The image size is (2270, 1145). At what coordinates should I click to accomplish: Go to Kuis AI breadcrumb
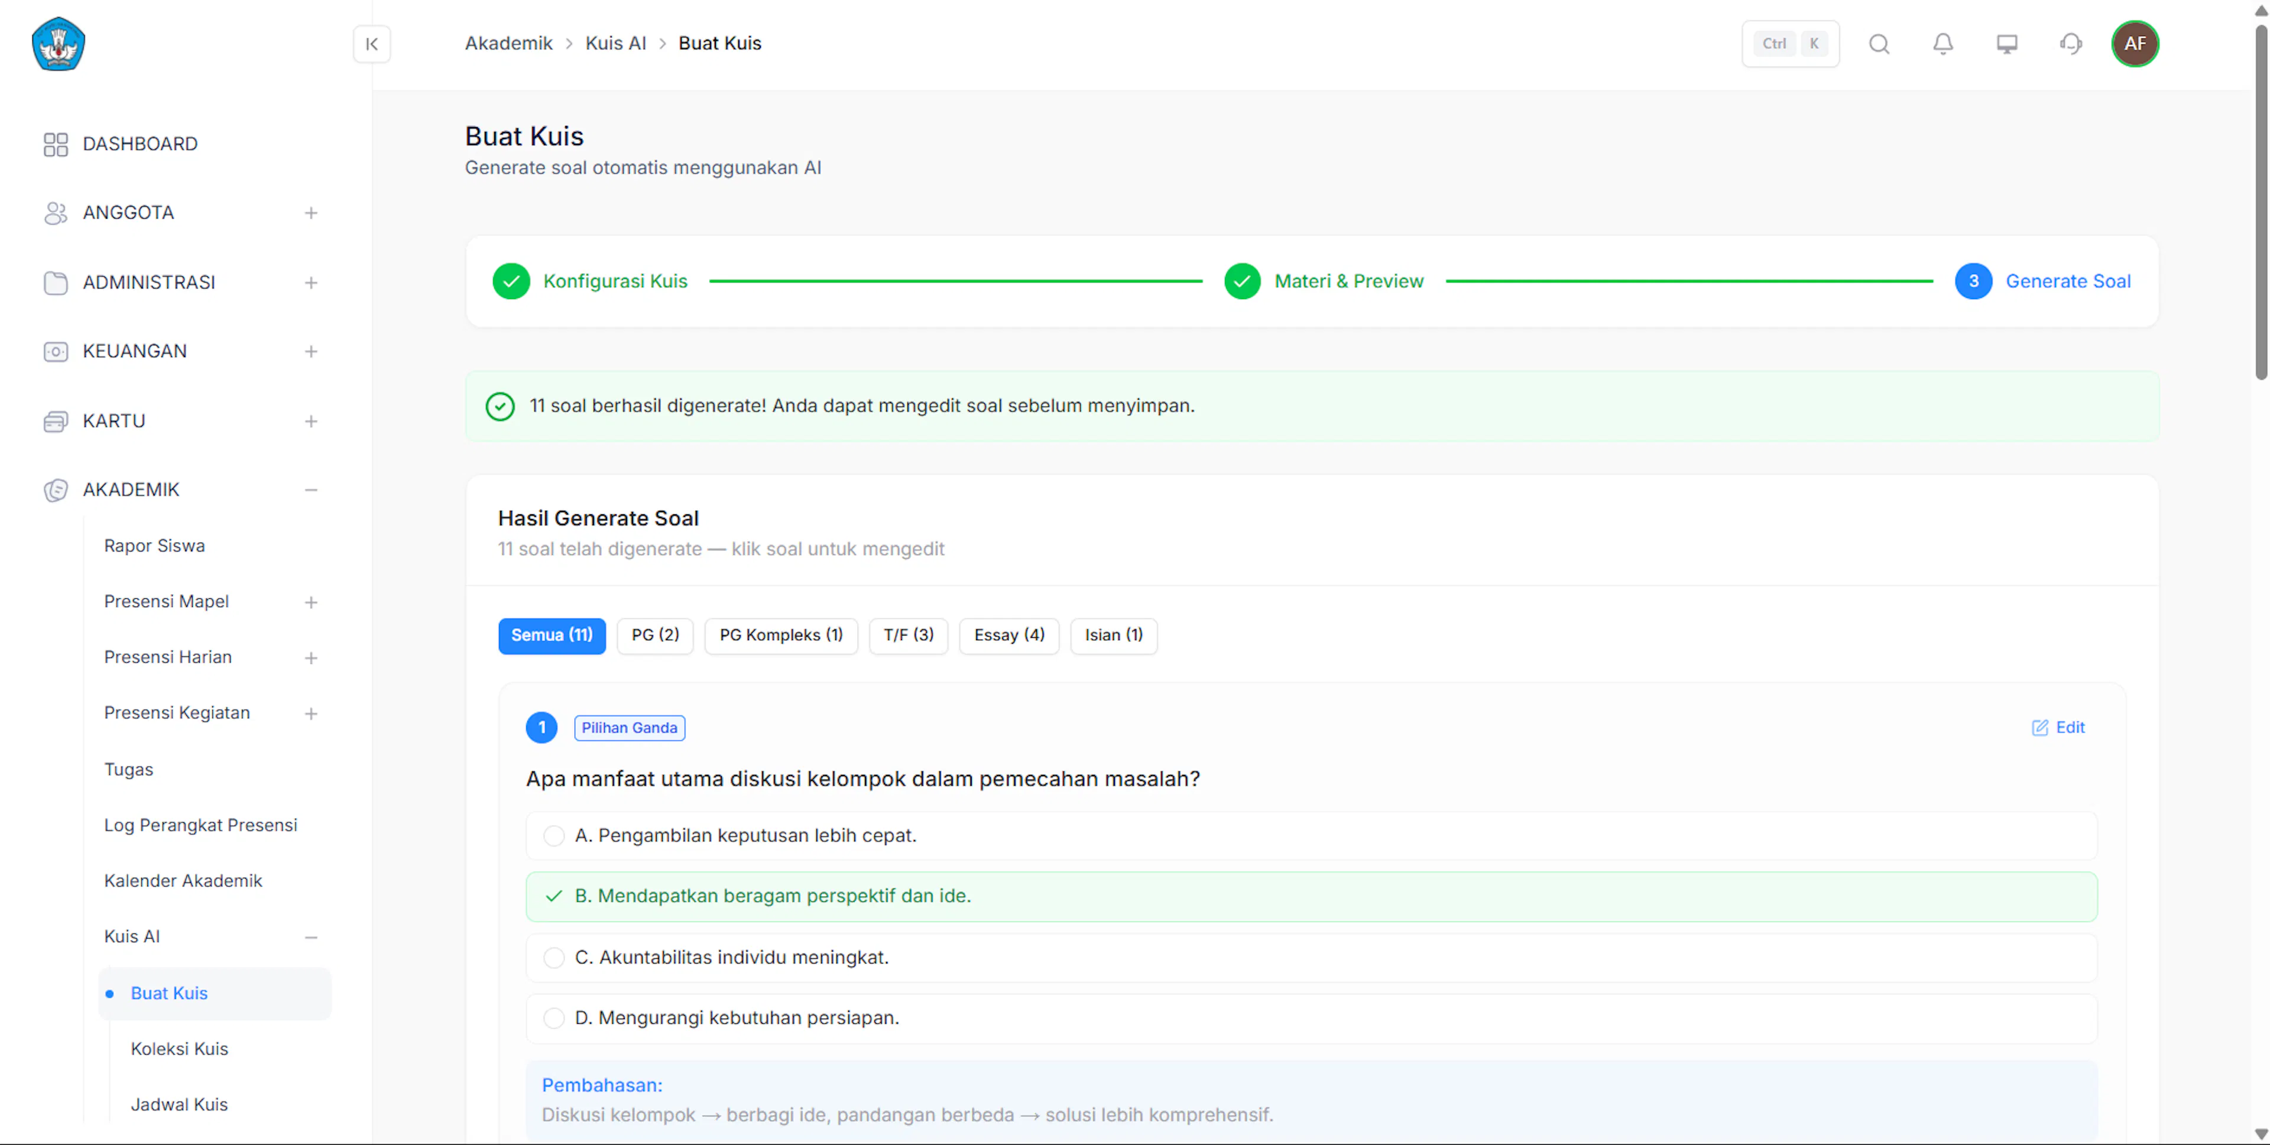pos(615,43)
